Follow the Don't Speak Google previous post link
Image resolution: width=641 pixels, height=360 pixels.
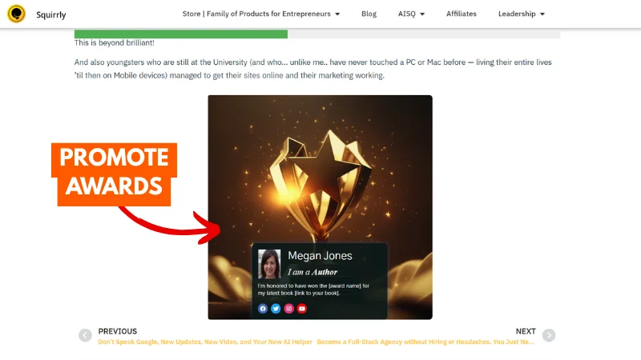pos(205,342)
